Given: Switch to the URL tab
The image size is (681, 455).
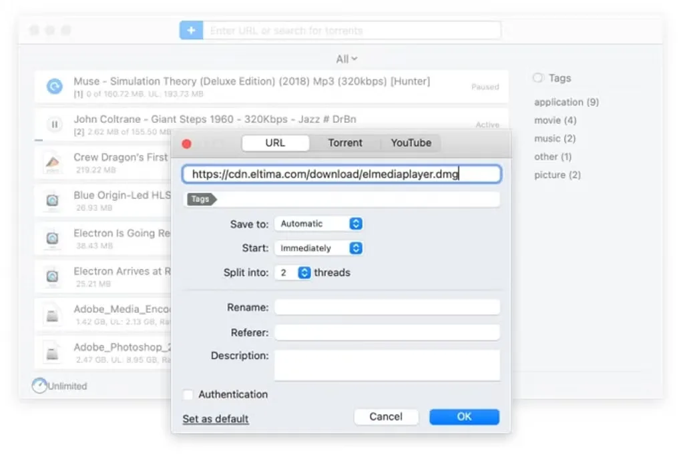Looking at the screenshot, I should (275, 143).
